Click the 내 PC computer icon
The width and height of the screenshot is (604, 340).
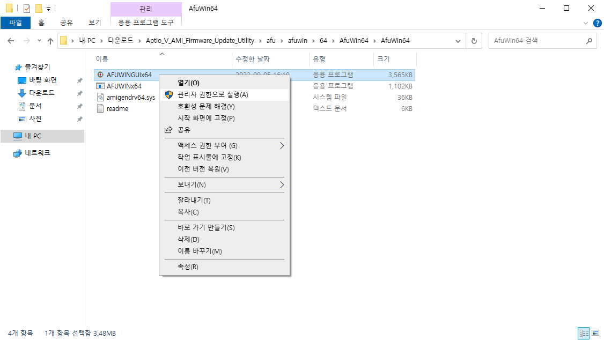[18, 136]
